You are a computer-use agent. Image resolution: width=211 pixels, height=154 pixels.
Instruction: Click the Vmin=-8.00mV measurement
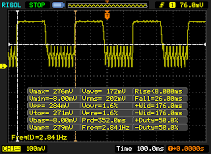click(53, 98)
